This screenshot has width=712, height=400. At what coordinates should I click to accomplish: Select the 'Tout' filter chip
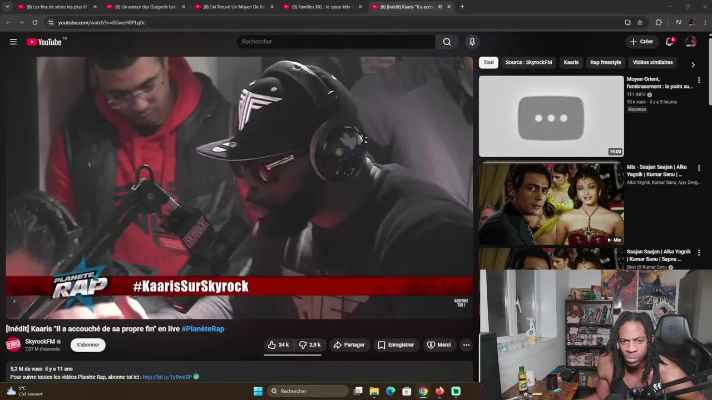(x=488, y=62)
